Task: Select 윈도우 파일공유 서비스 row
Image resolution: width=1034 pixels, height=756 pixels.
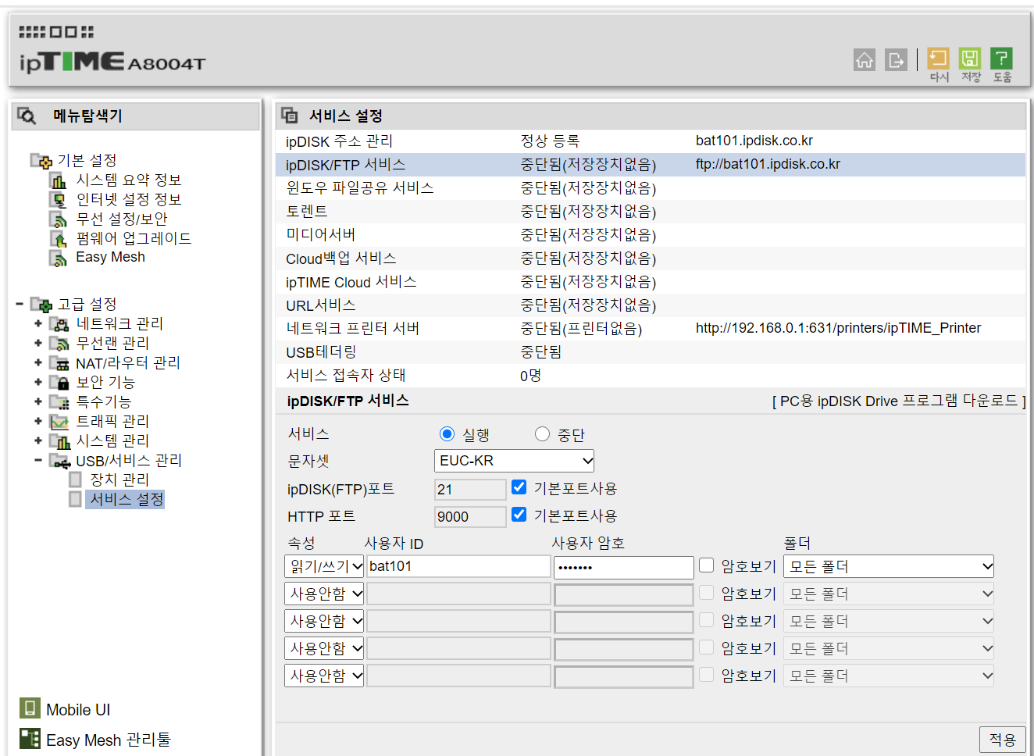Action: 651,188
